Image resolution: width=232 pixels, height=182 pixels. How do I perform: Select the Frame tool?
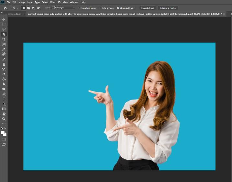[x=4, y=44]
